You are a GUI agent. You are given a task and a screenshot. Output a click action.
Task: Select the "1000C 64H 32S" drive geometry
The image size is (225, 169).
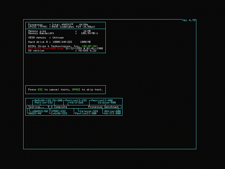(62, 42)
